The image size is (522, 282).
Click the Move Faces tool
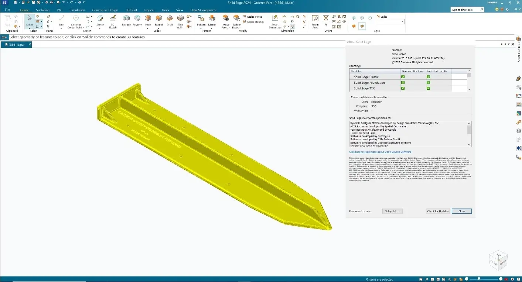[x=226, y=21]
